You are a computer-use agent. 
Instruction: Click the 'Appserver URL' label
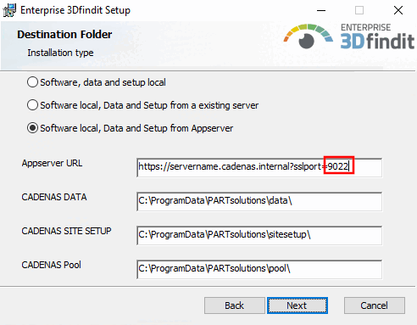(52, 163)
